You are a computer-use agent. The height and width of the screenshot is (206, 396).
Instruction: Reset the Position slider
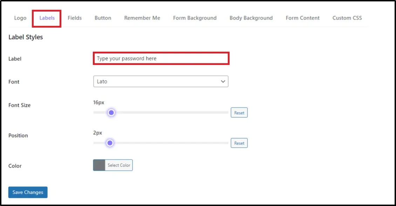click(239, 143)
